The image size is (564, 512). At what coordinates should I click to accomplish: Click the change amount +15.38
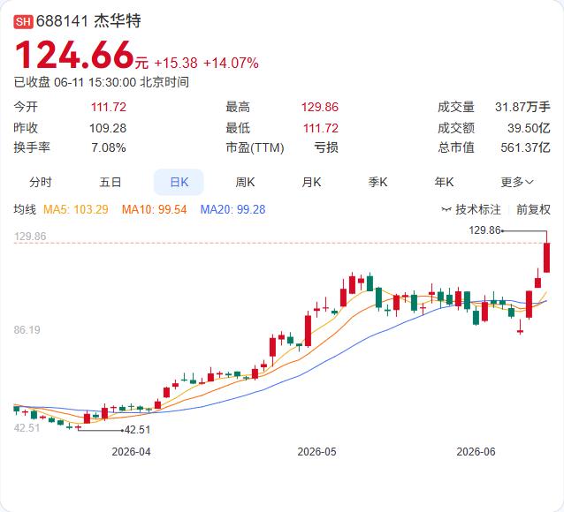pyautogui.click(x=176, y=64)
